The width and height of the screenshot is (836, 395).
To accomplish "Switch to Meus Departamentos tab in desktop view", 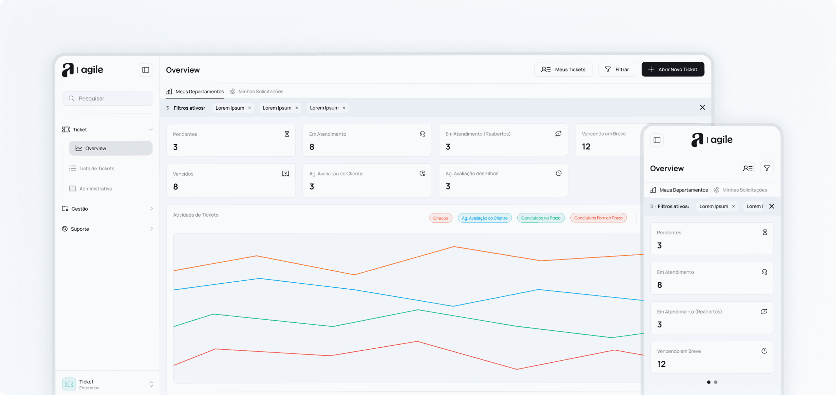I will pyautogui.click(x=195, y=92).
